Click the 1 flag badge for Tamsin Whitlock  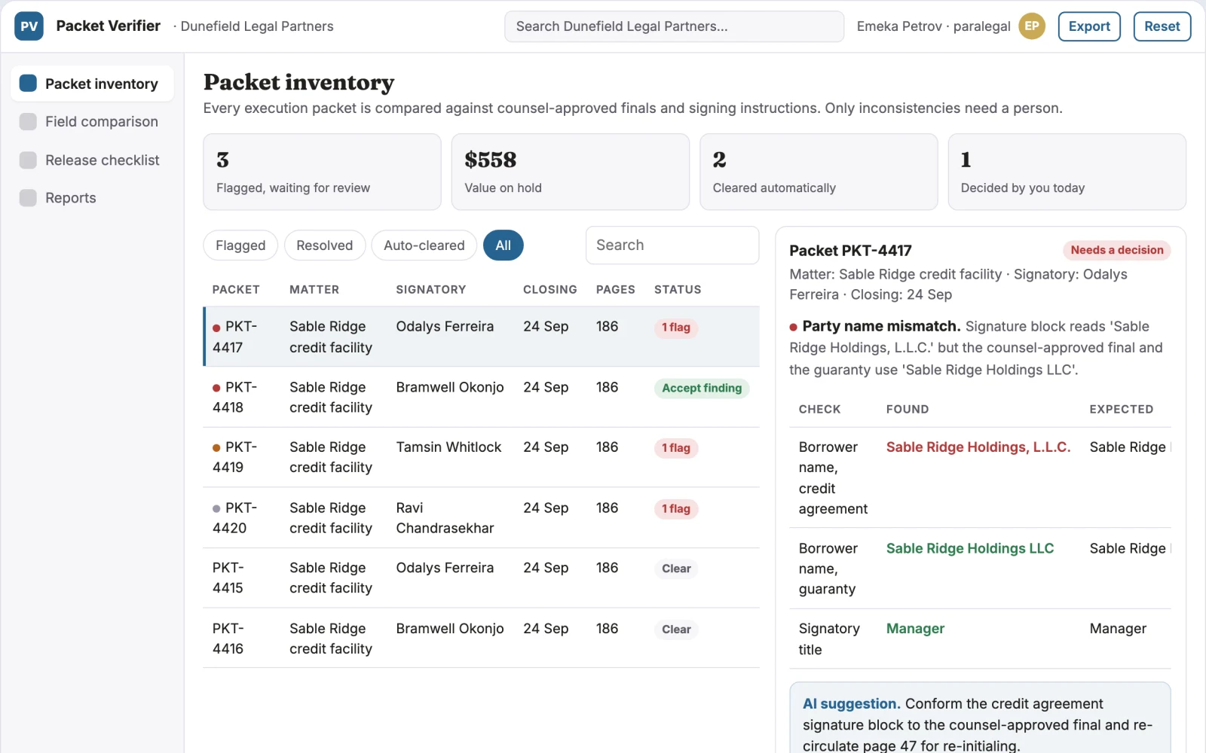tap(676, 448)
